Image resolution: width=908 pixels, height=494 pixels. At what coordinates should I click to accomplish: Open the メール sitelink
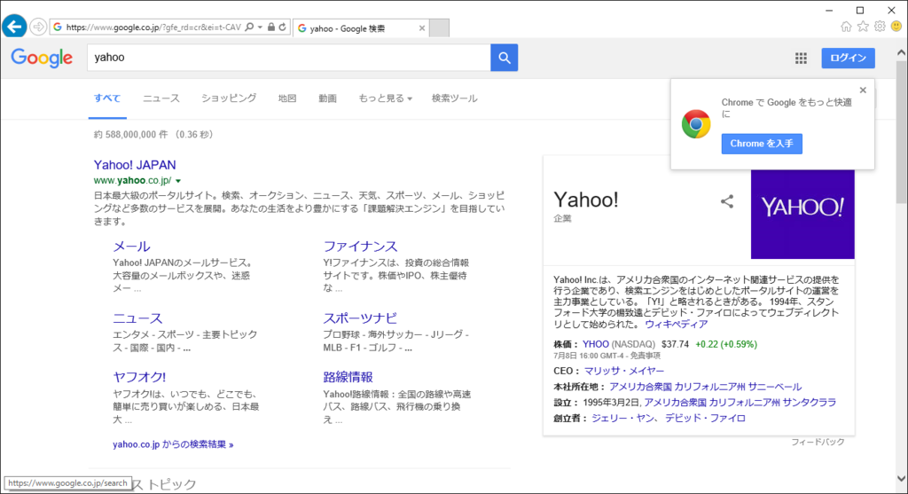[131, 247]
